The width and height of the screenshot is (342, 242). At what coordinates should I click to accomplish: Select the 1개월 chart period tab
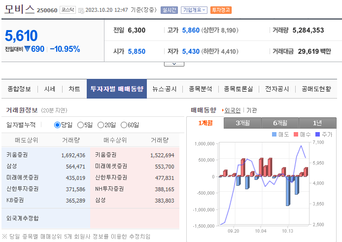tap(205, 123)
